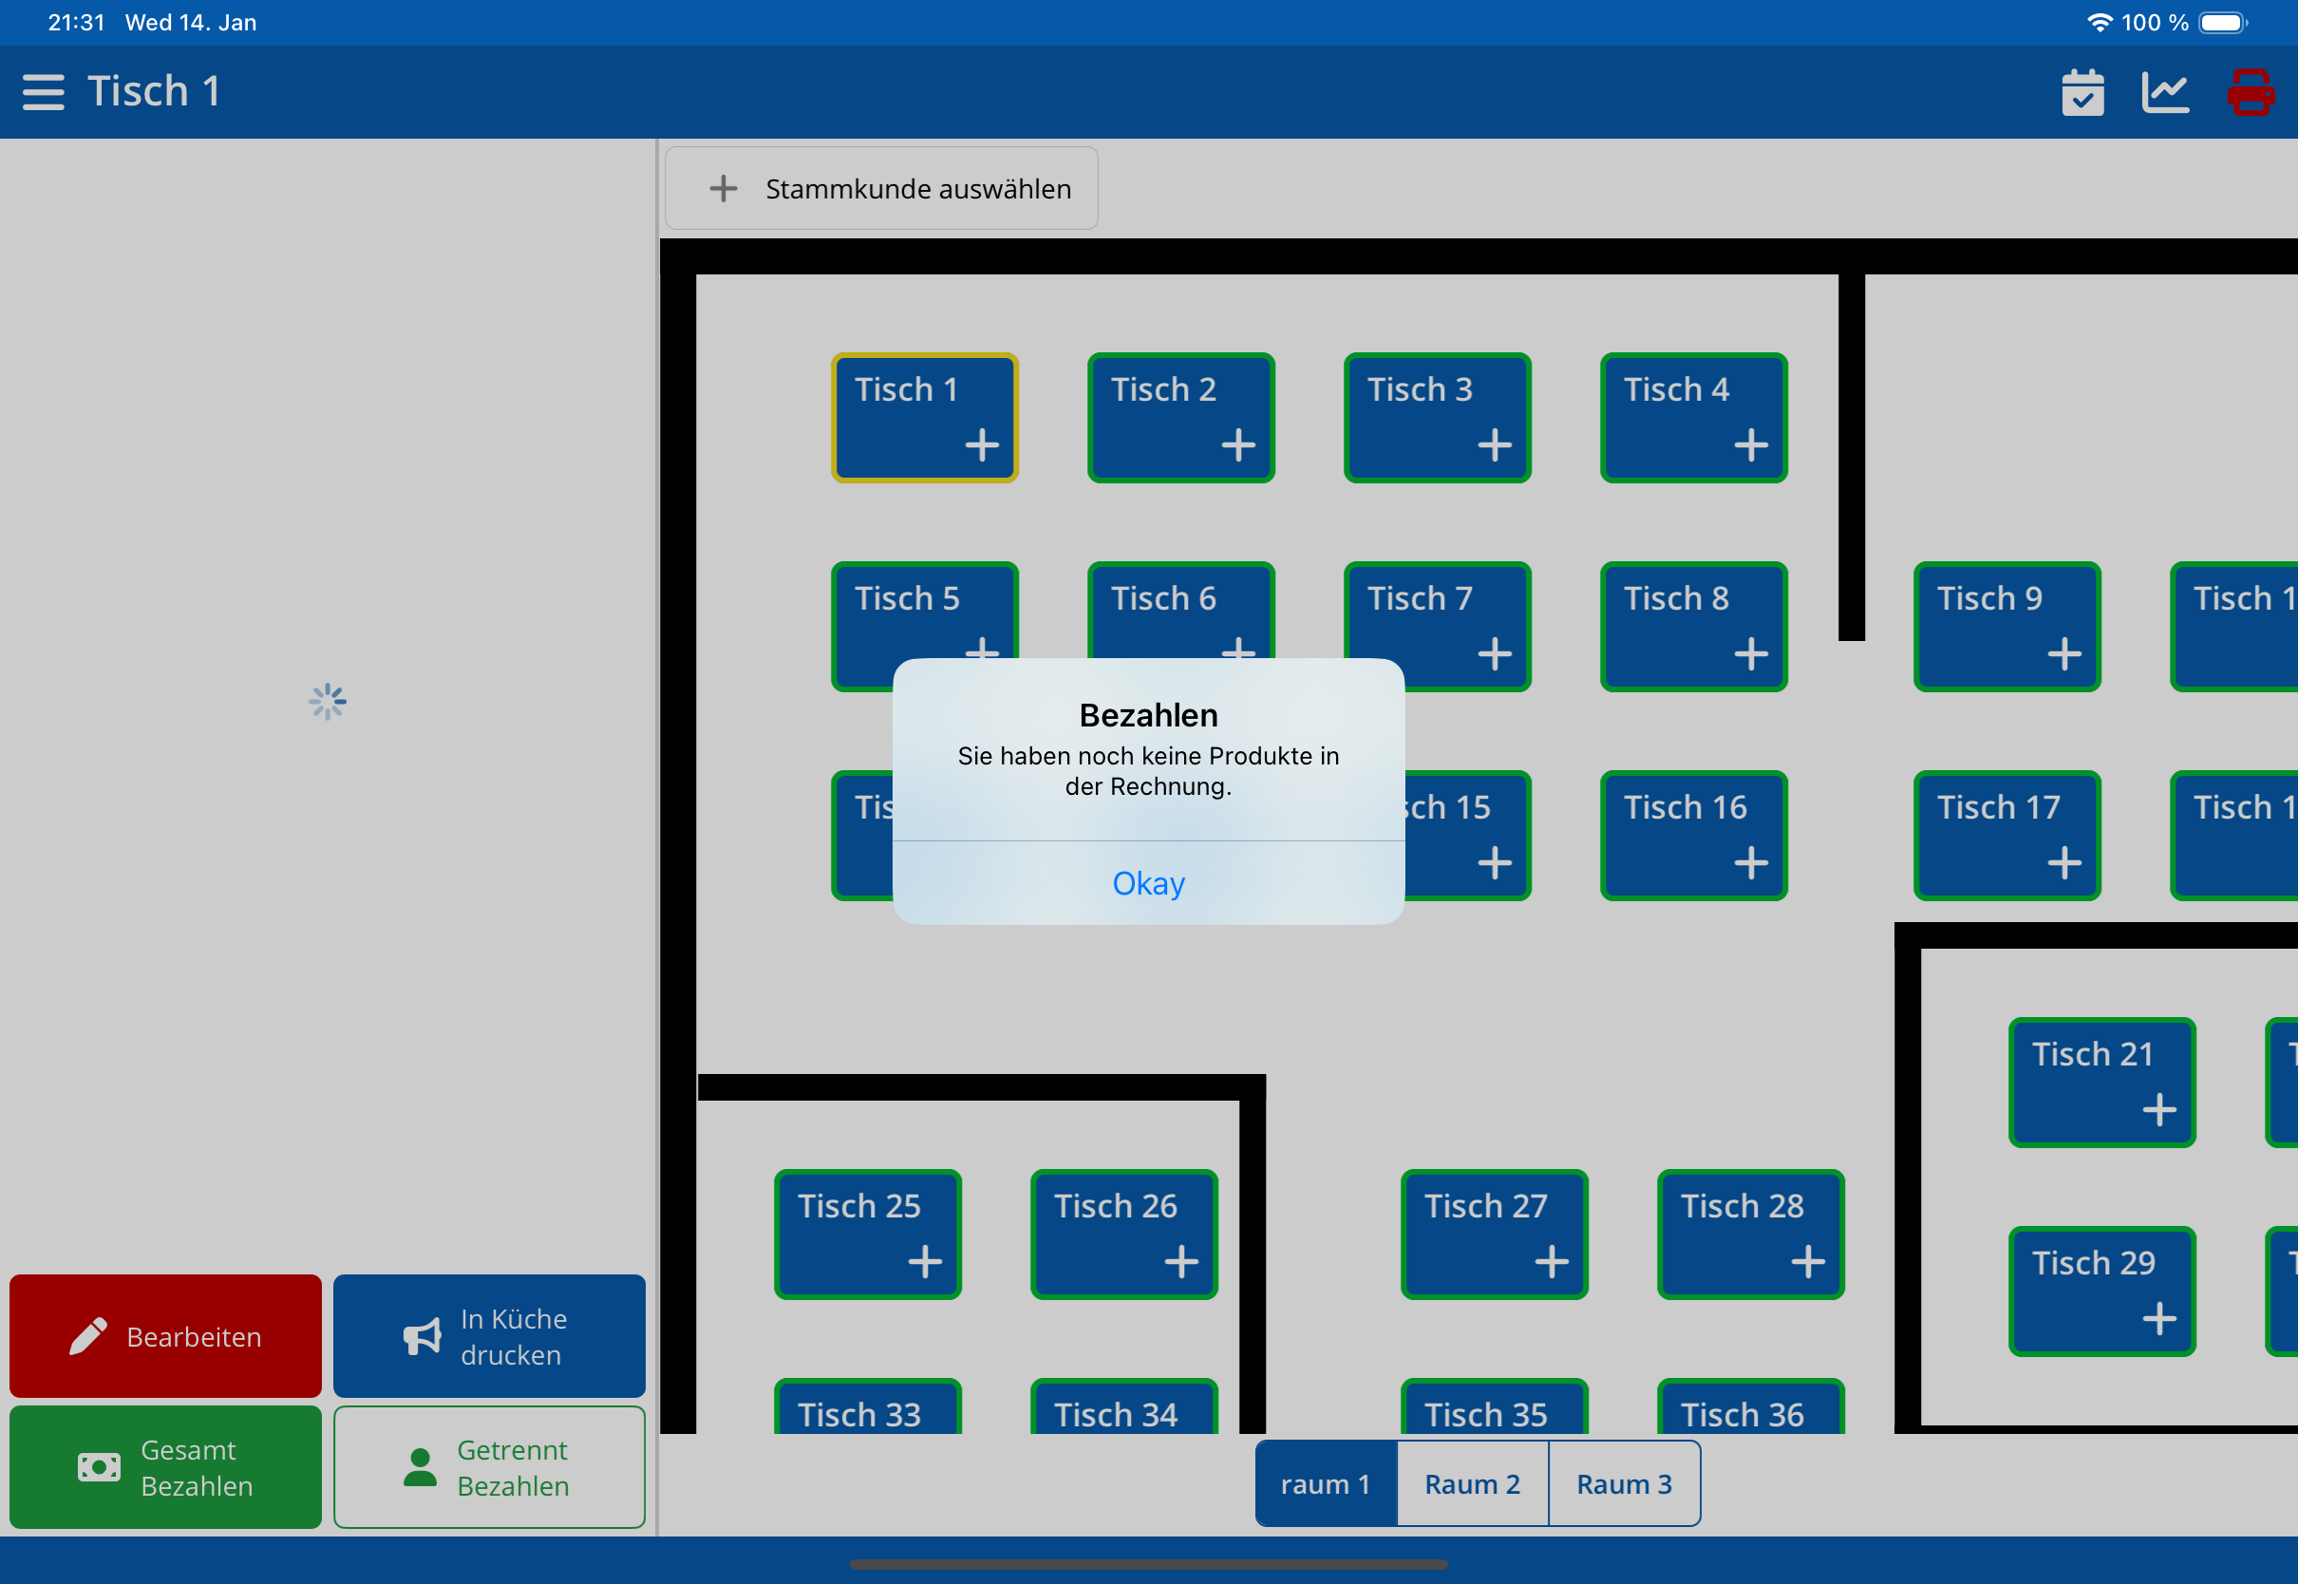Switch to the raum 1 tab
This screenshot has width=2298, height=1584.
1326,1483
